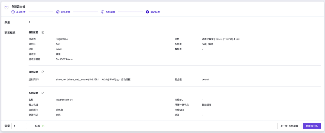The height and width of the screenshot is (133, 325).
Task: Focus the 数量 input field at bottom
Action: 19,126
